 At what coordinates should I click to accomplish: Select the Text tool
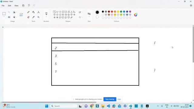click(x=38, y=12)
